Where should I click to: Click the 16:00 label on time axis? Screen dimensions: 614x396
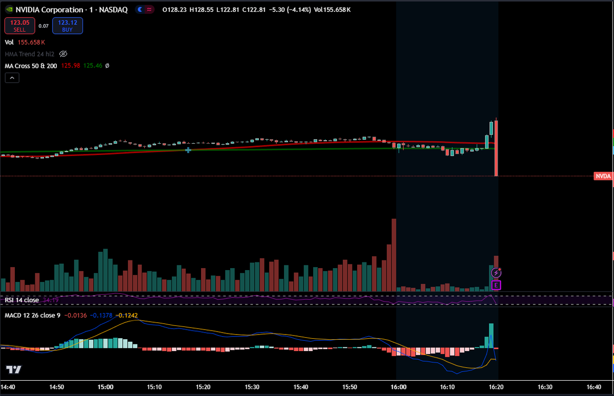click(398, 387)
